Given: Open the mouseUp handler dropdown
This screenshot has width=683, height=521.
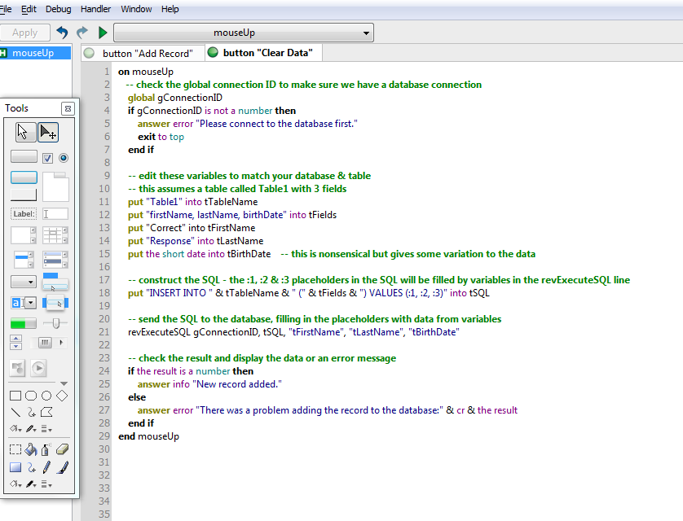Looking at the screenshot, I should coord(243,33).
